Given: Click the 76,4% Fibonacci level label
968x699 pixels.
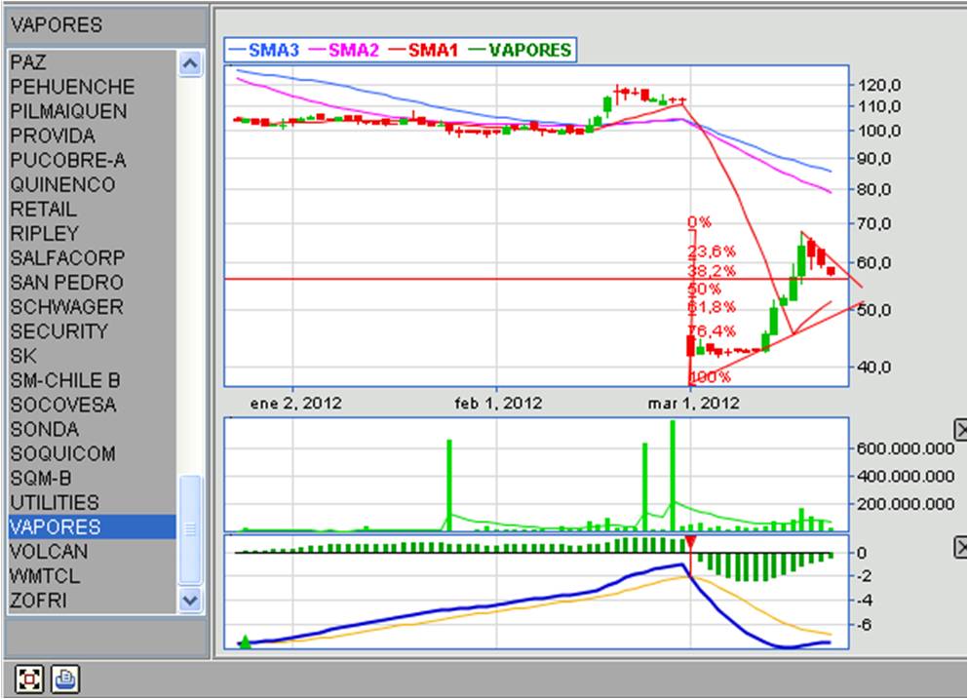Looking at the screenshot, I should [x=712, y=330].
